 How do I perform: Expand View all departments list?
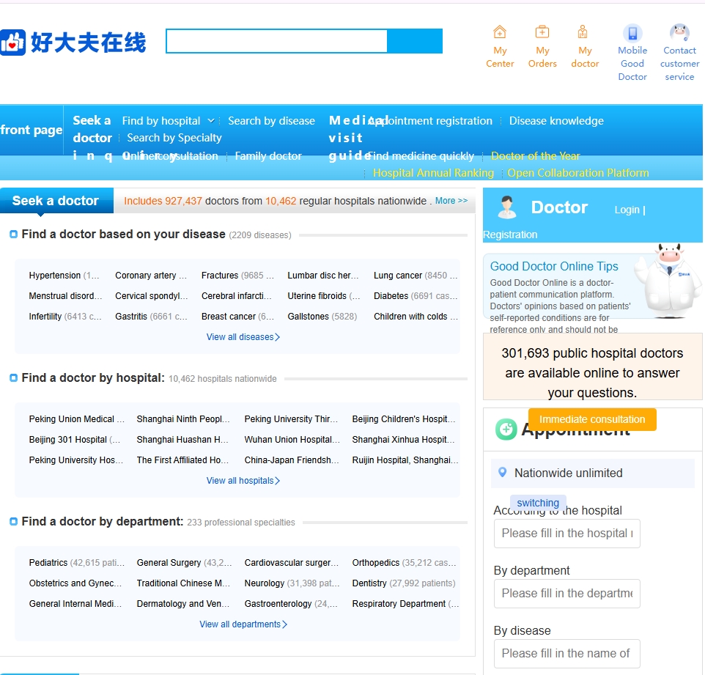243,624
